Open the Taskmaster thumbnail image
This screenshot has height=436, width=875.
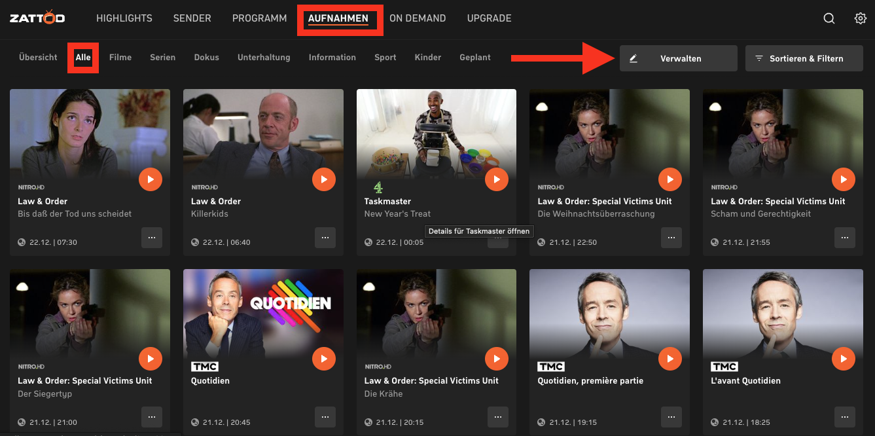[x=437, y=134]
